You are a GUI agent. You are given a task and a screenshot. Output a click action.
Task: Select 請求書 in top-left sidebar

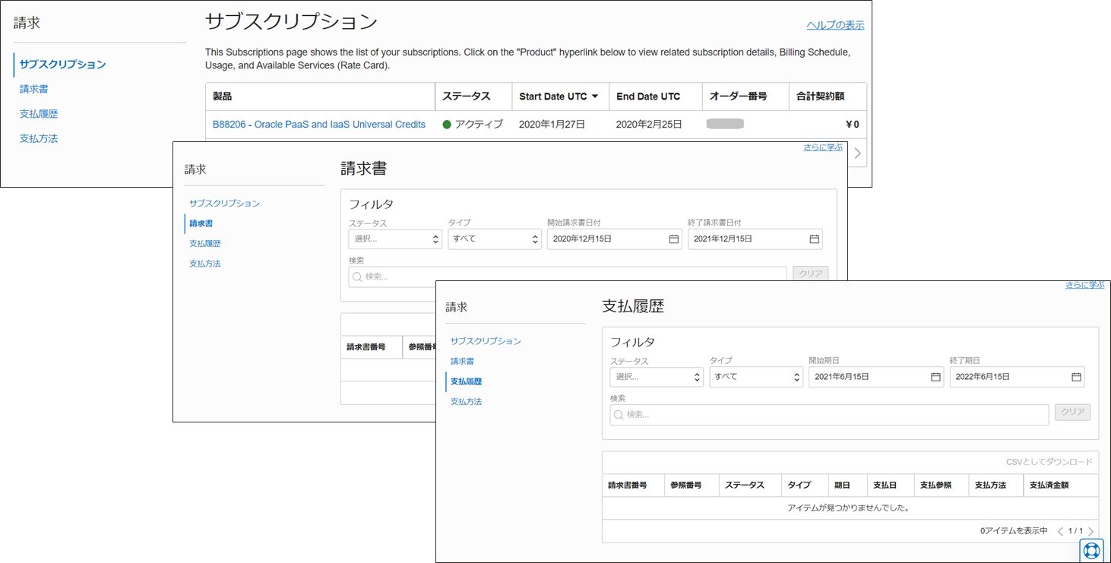pos(34,89)
